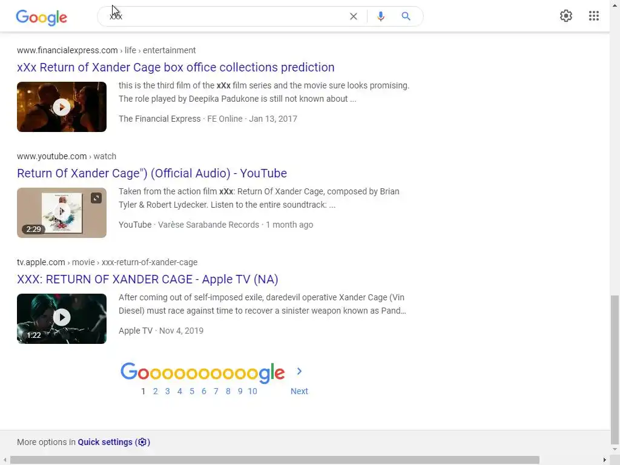The width and height of the screenshot is (620, 465).
Task: Click Varèse Sarabande Records source text
Action: 208,225
